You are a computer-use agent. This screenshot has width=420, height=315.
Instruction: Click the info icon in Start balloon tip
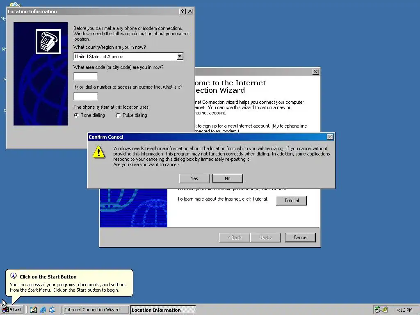coord(13,276)
